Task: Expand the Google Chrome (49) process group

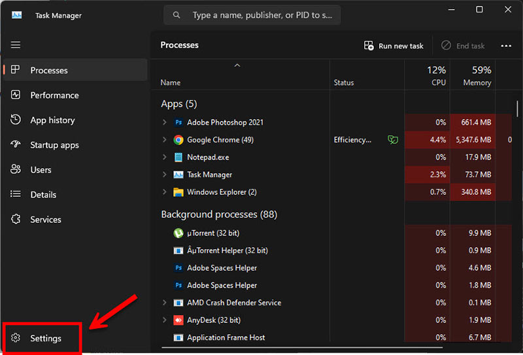Action: [x=165, y=139]
